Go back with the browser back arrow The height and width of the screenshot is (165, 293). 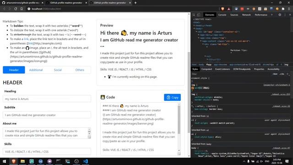pyautogui.click(x=4, y=9)
